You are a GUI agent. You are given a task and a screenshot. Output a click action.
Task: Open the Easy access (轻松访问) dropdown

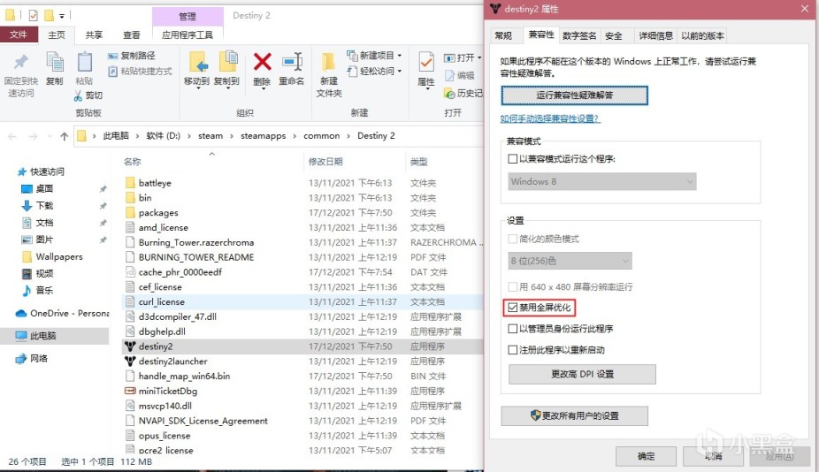pyautogui.click(x=374, y=71)
